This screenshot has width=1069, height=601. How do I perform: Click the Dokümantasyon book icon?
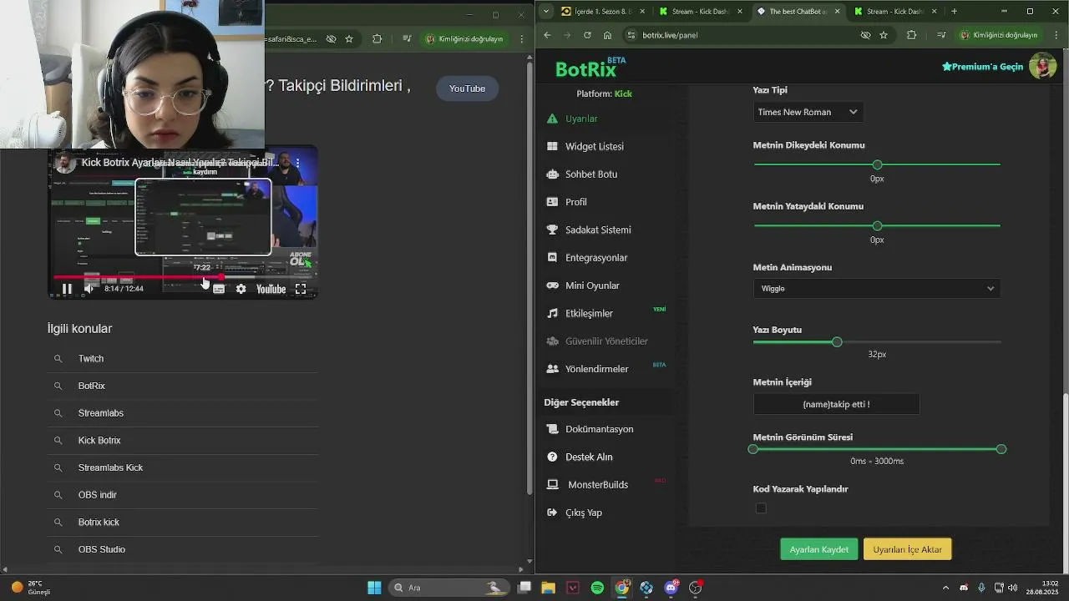(x=552, y=429)
